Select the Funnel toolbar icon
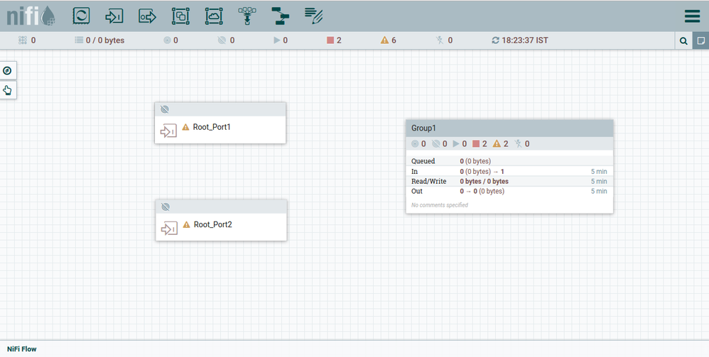 pos(247,16)
